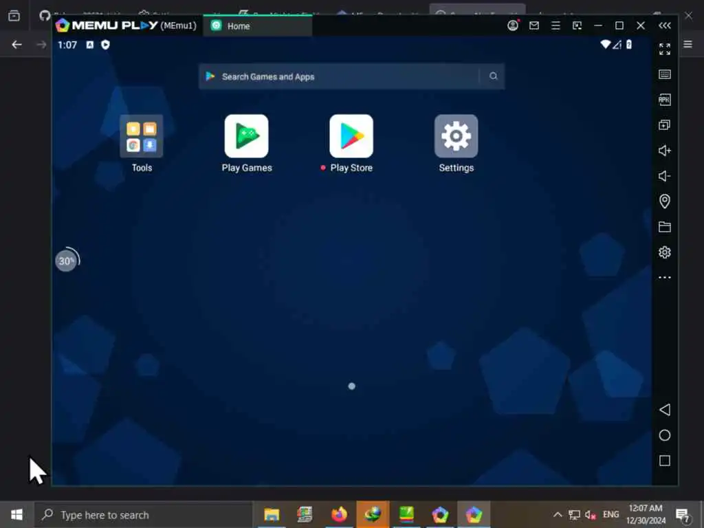Decrease emulator volume
Screen dimensions: 704x528
(665, 176)
